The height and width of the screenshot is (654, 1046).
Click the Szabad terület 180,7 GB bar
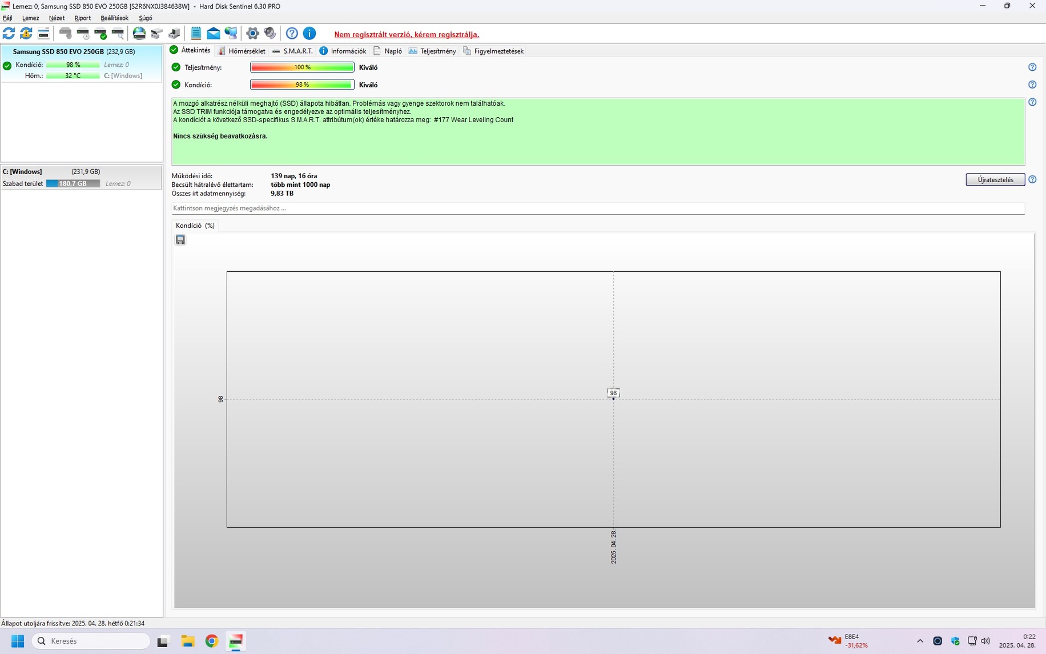[x=73, y=183]
